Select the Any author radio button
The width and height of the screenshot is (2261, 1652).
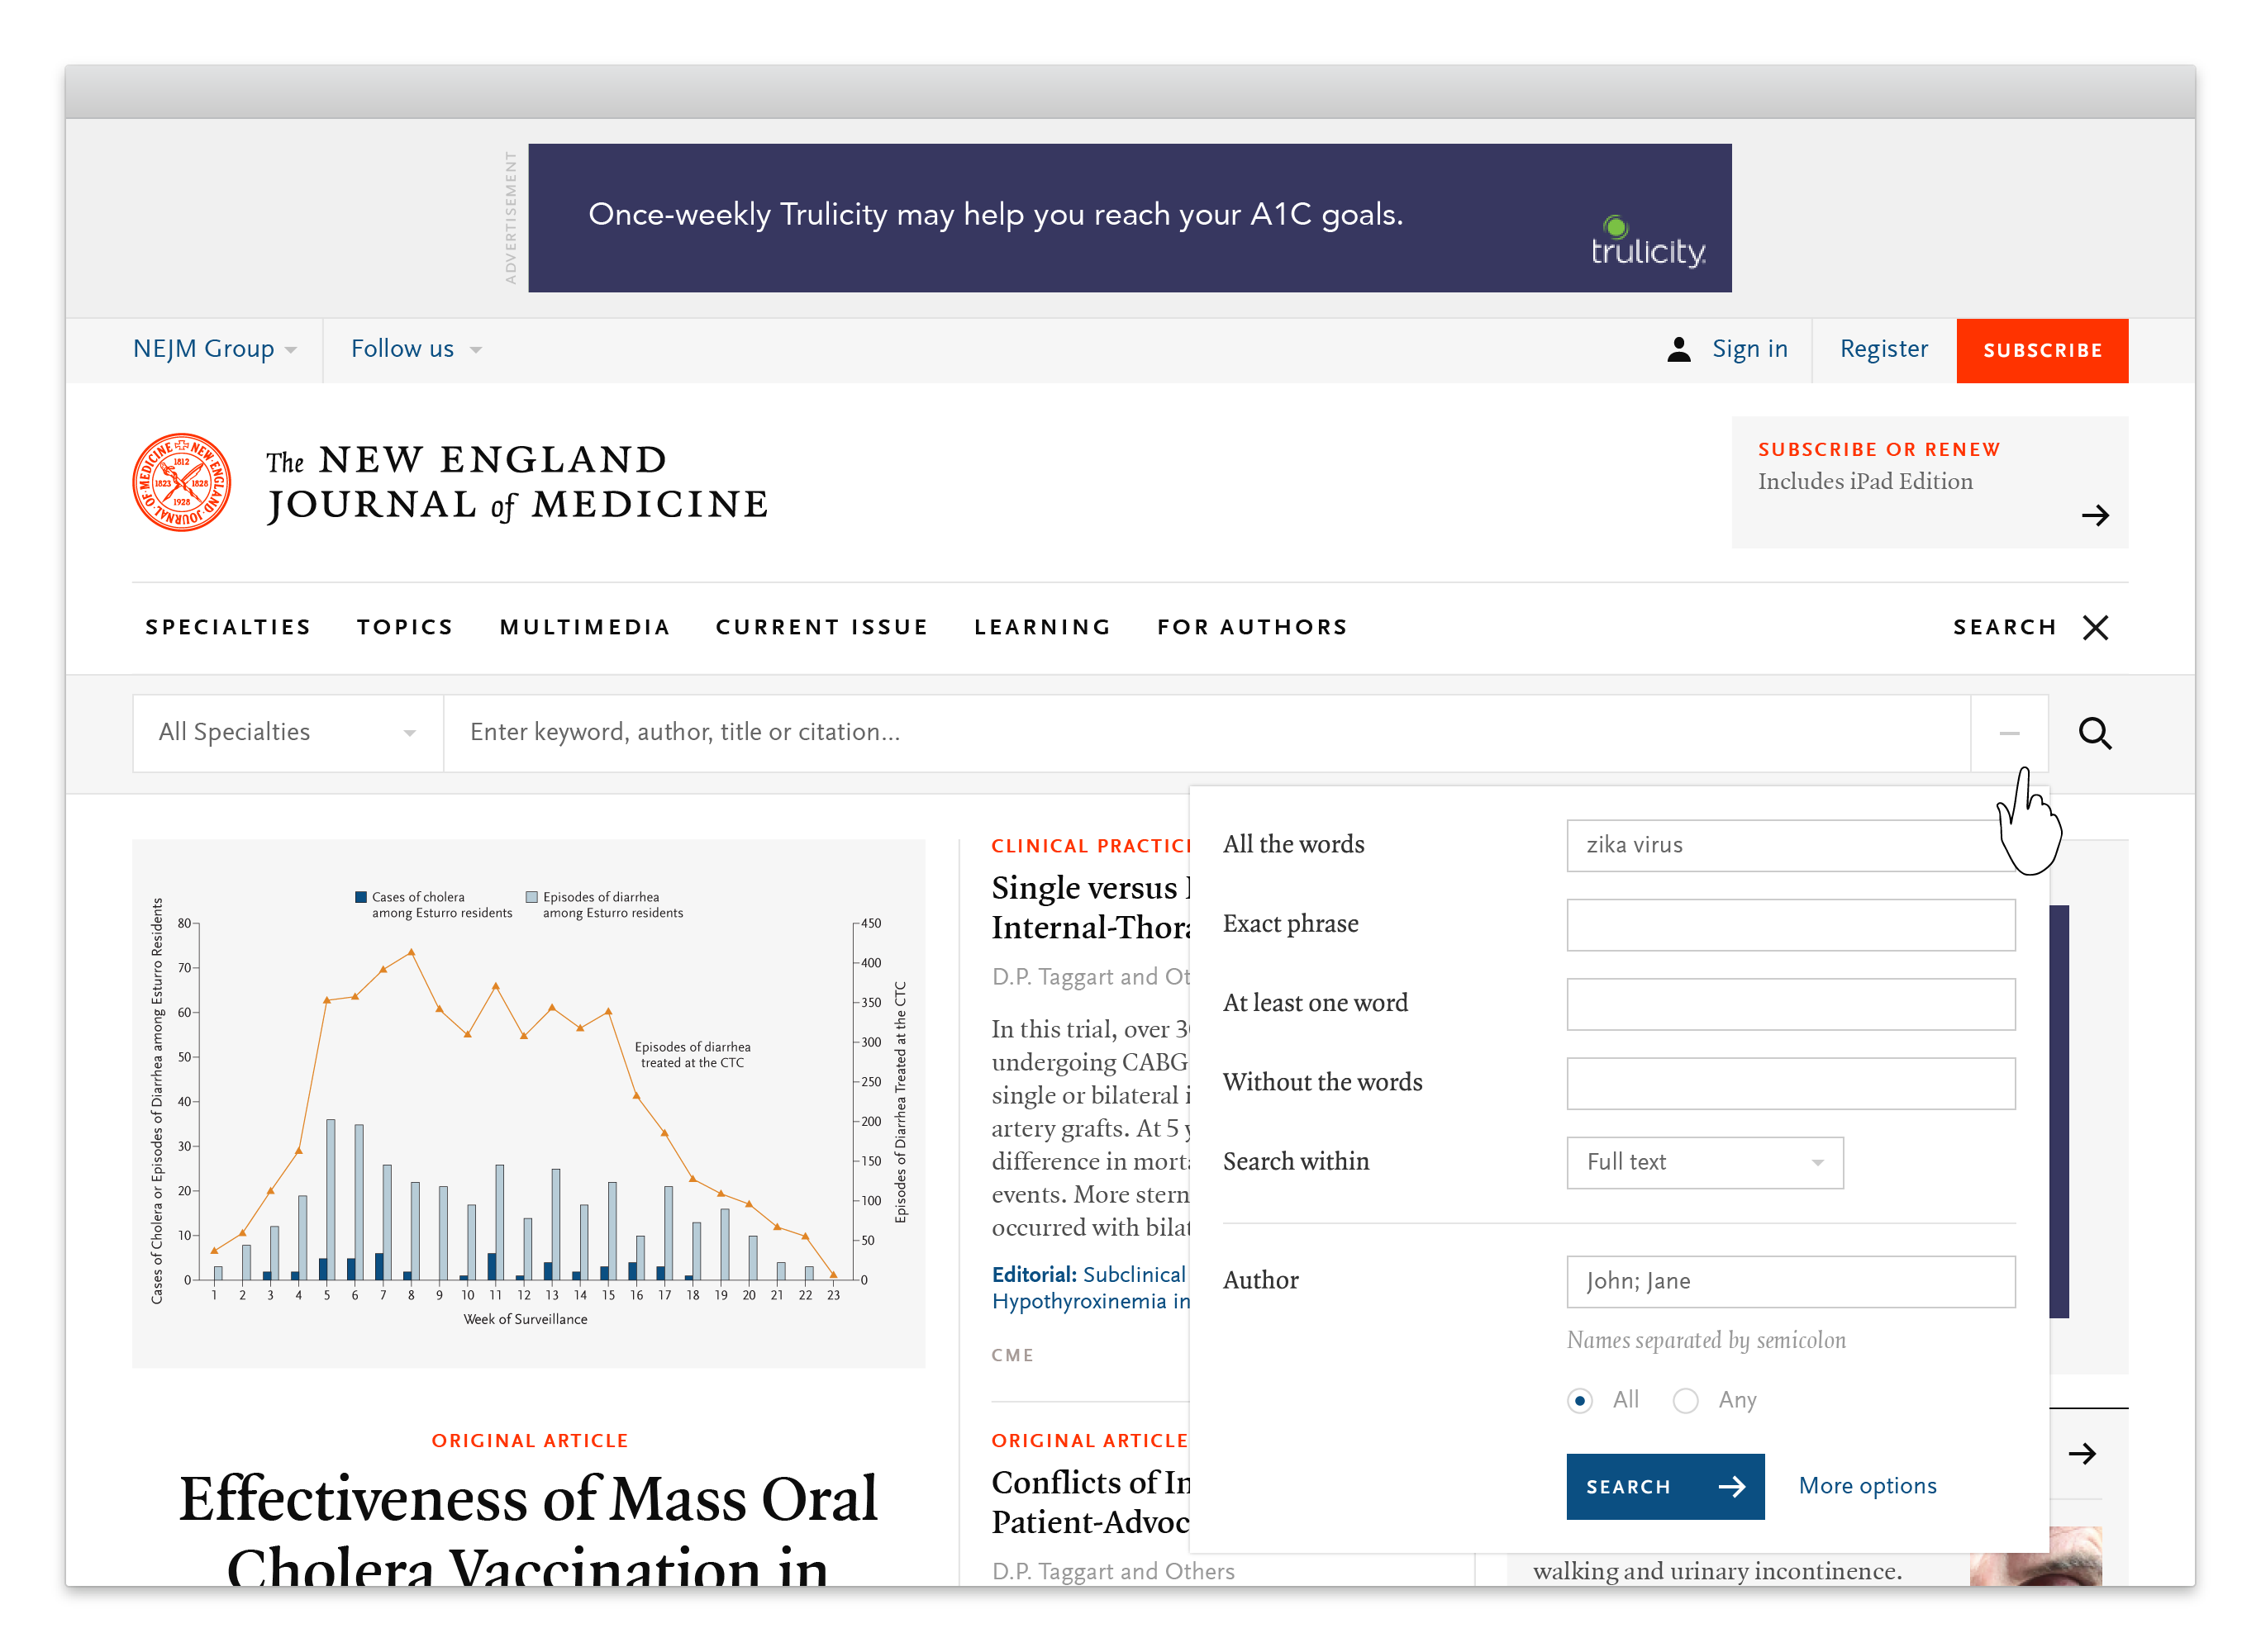(1686, 1400)
